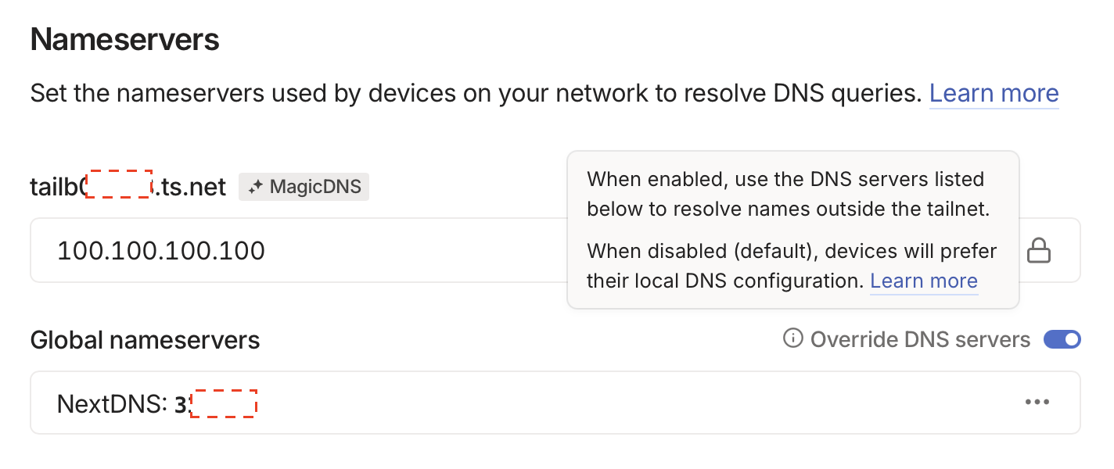Click the MagicDNS badge
This screenshot has height=469, width=1114.
click(304, 186)
